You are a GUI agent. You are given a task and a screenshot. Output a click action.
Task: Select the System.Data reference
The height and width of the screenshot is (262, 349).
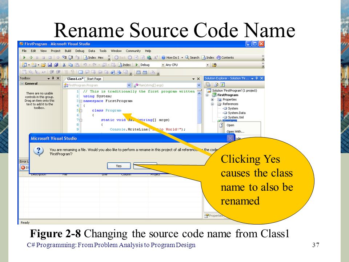(x=237, y=113)
